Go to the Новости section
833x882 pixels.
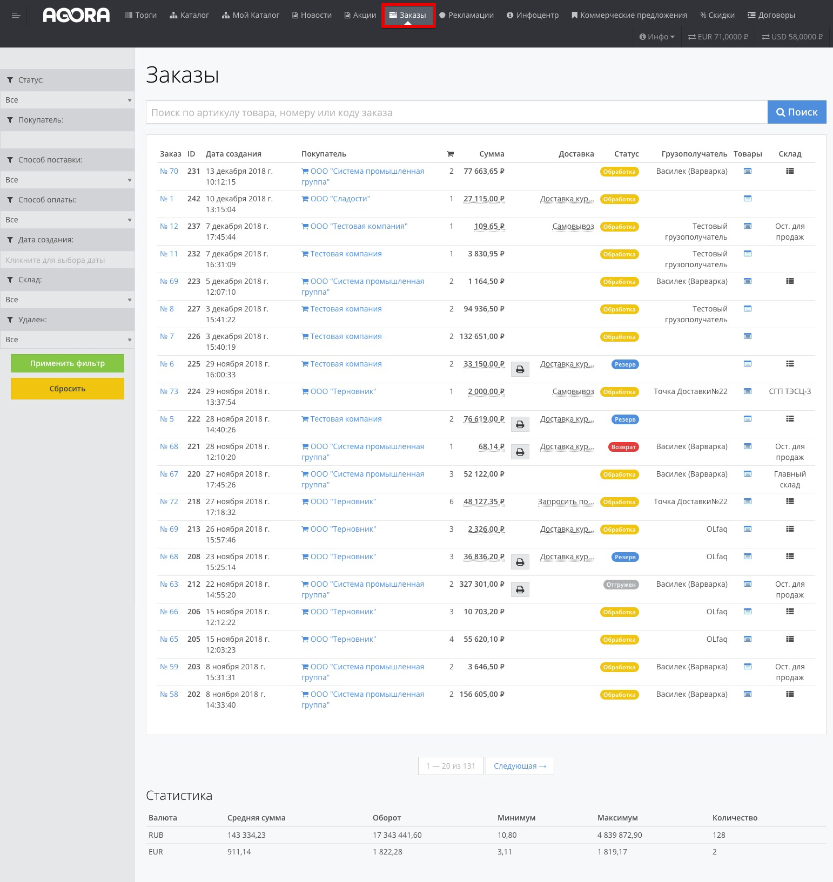point(312,15)
